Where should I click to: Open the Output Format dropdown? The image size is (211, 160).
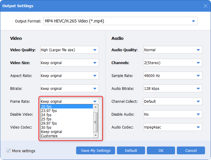[x=120, y=21]
